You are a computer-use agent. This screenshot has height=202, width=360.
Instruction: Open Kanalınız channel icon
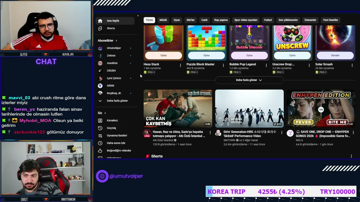(100, 120)
